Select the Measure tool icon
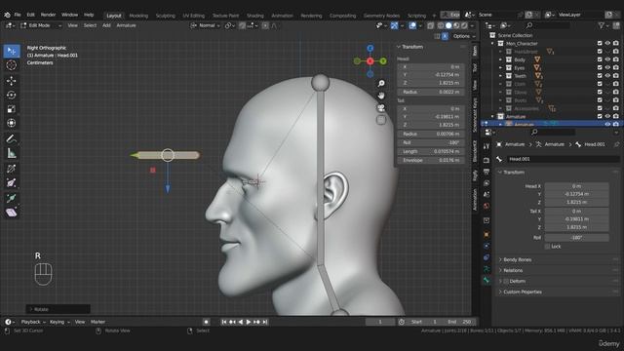This screenshot has width=624, height=351. pyautogui.click(x=11, y=153)
